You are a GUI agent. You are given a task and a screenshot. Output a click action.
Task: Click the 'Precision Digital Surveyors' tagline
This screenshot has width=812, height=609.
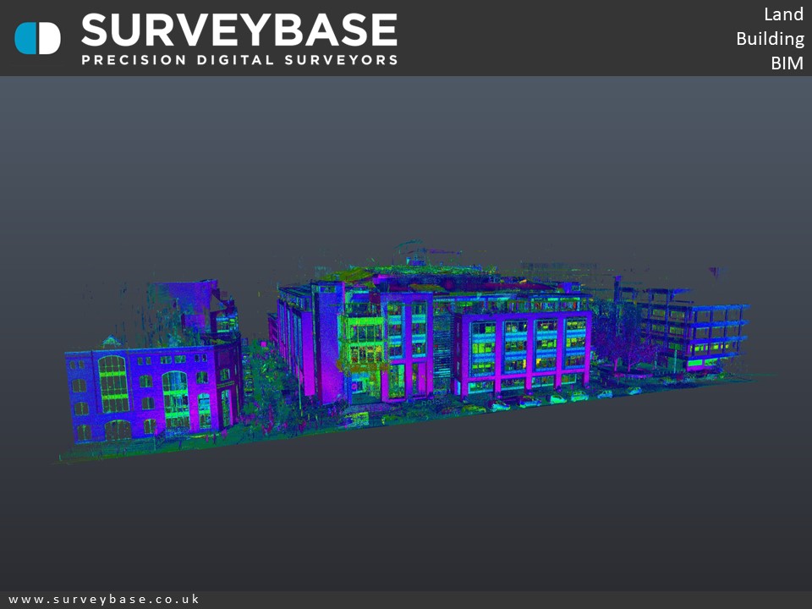(x=239, y=60)
